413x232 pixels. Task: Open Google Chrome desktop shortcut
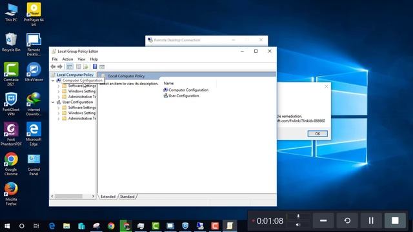coord(11,164)
